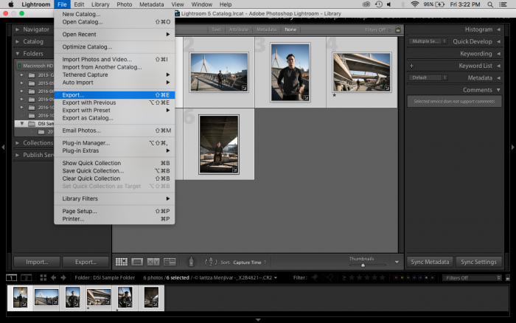The height and width of the screenshot is (323, 516).
Task: Expand the Histogram panel
Action: click(499, 29)
